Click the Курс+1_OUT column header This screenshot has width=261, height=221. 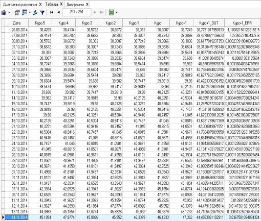click(209, 23)
